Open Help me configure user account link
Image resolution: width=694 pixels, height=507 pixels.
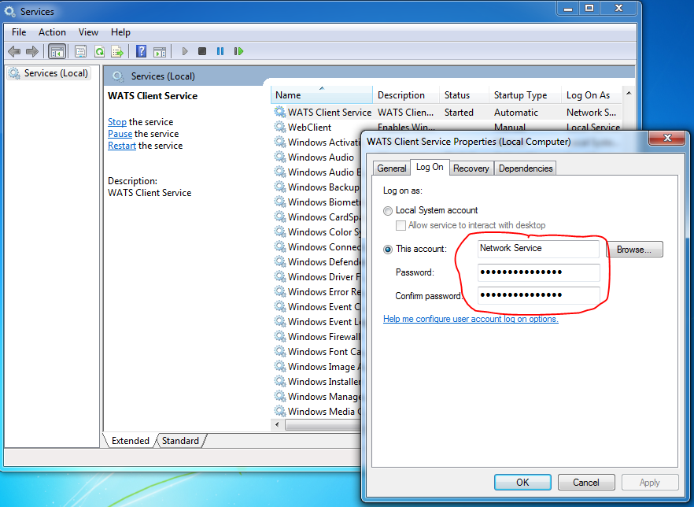pyautogui.click(x=471, y=320)
